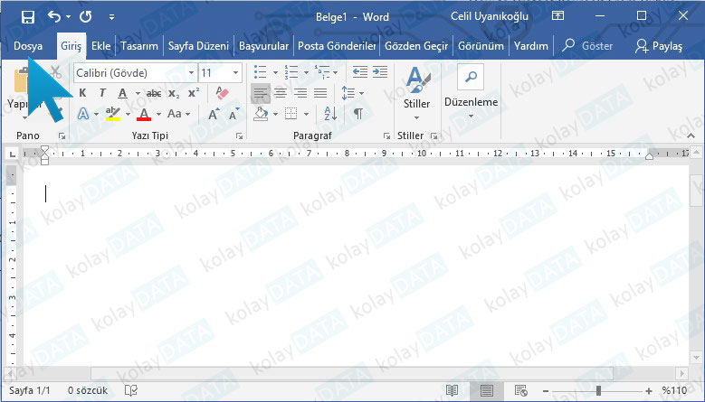Open spelling and proofing status icon
Viewport: 705px width, 402px height.
(x=131, y=390)
